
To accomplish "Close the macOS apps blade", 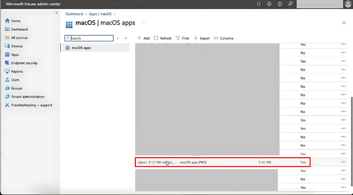I will (344, 23).
